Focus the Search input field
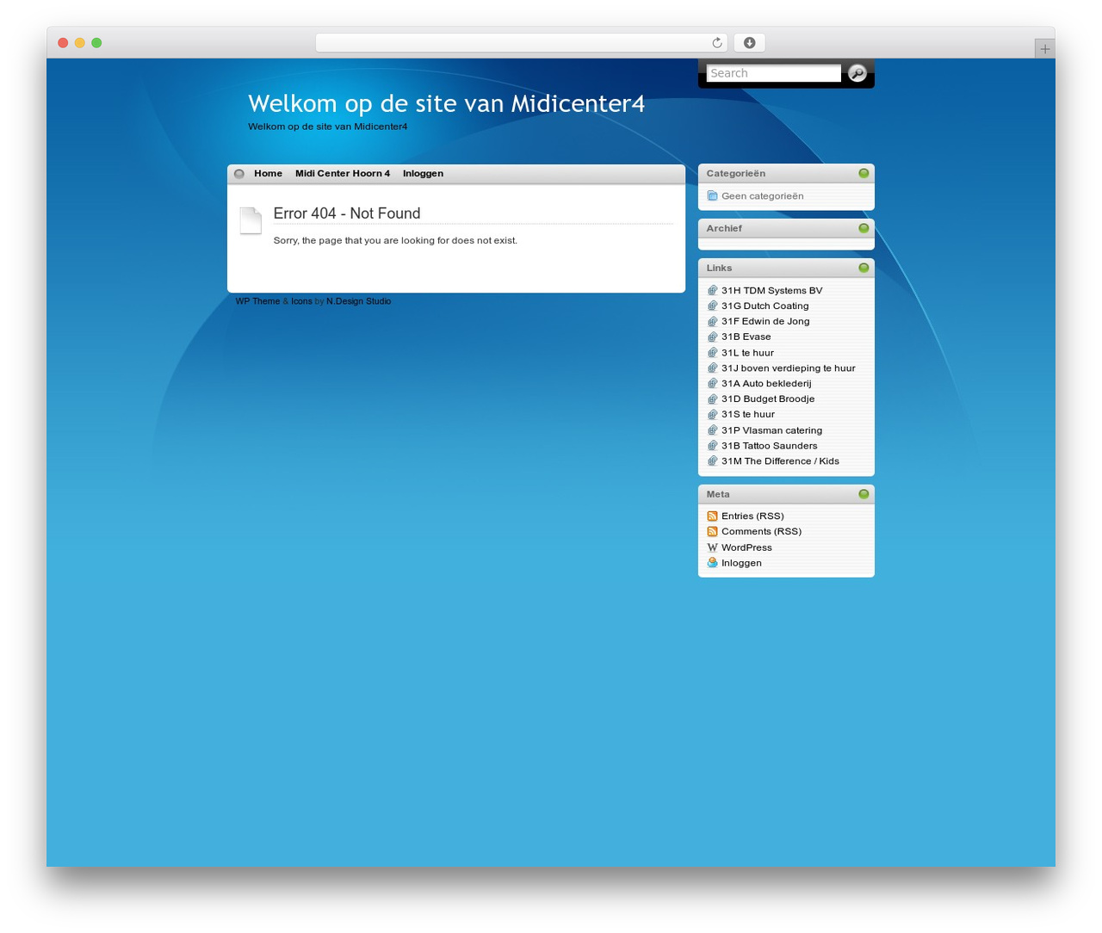The height and width of the screenshot is (933, 1102). click(773, 73)
